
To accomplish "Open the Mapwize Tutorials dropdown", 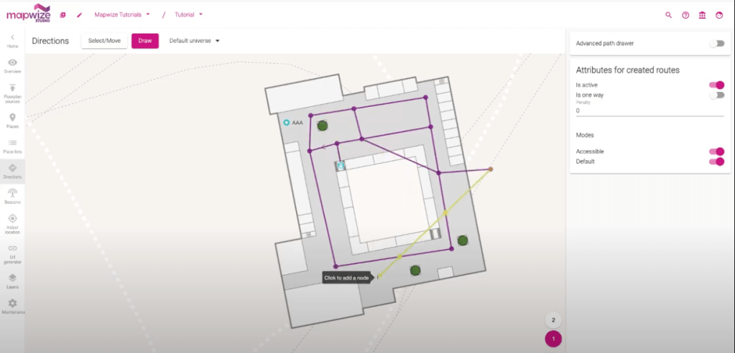I will (122, 14).
